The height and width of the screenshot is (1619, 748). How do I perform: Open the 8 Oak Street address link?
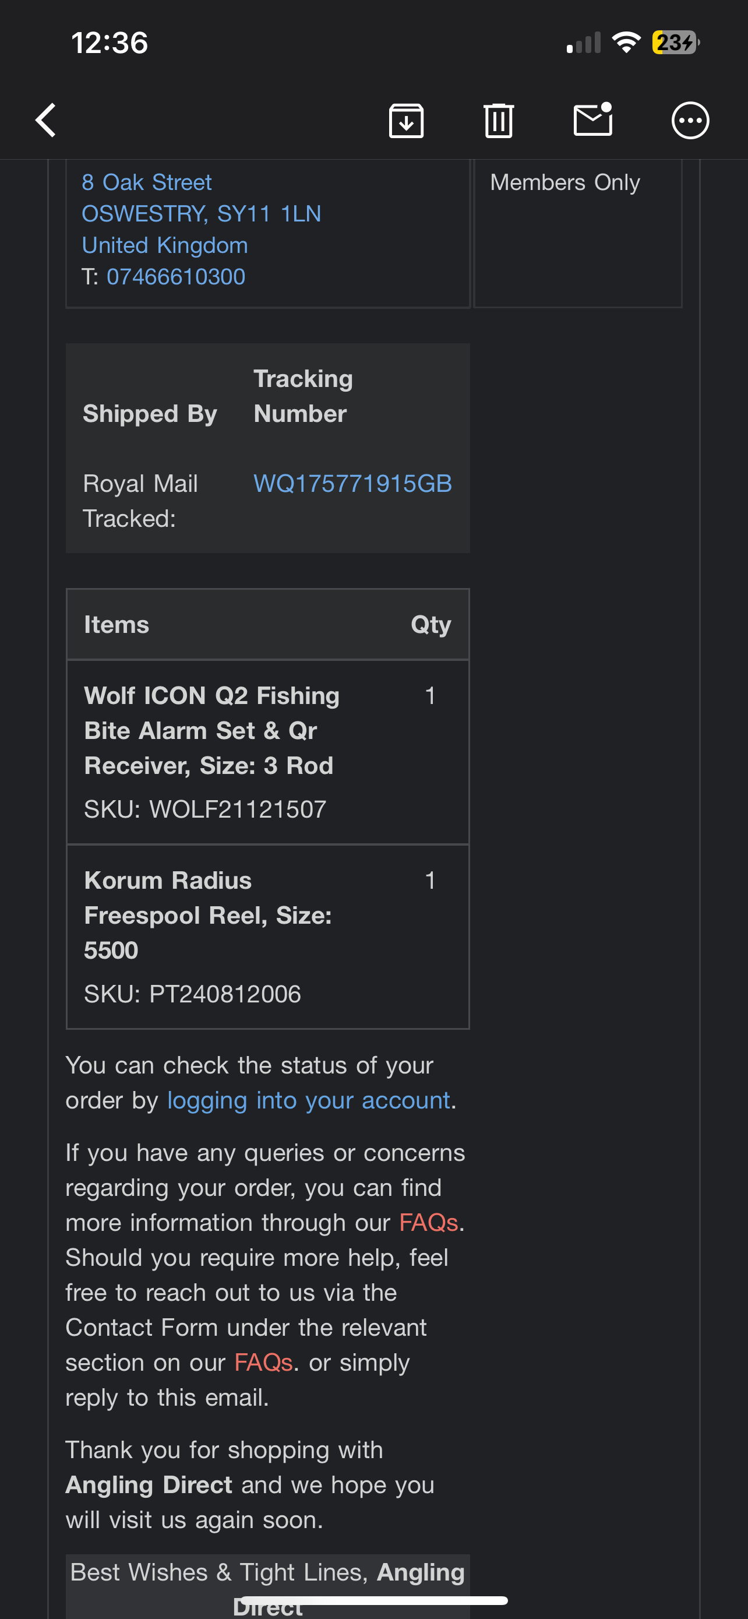point(146,182)
